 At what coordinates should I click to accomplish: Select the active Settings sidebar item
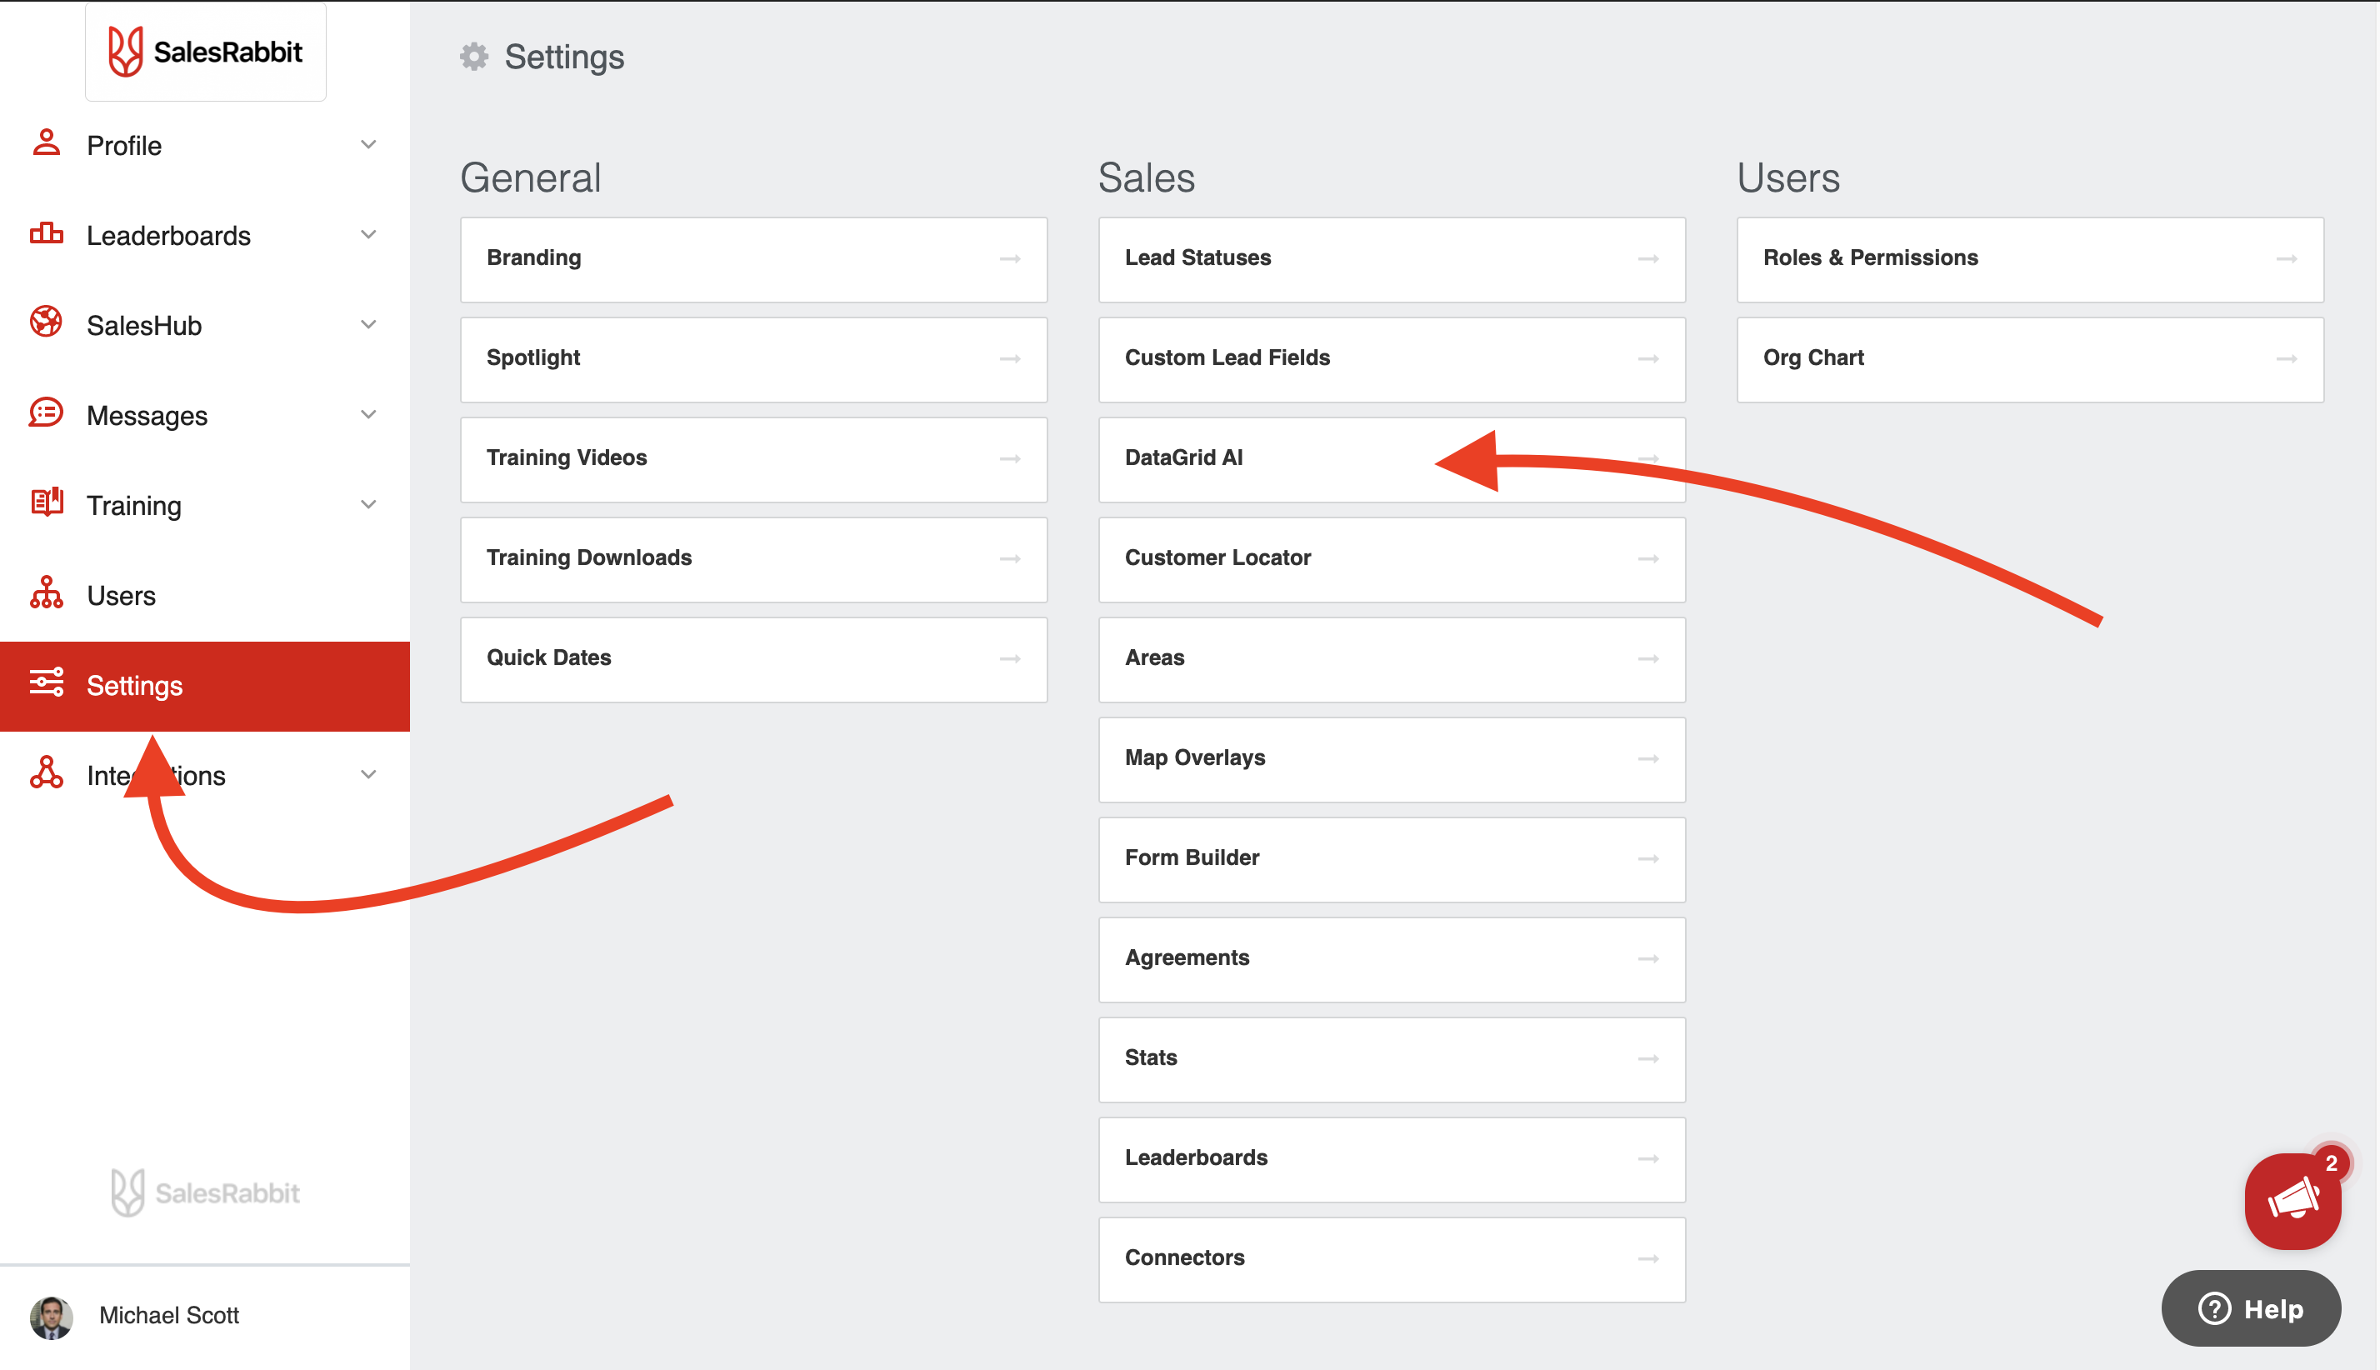pyautogui.click(x=205, y=686)
